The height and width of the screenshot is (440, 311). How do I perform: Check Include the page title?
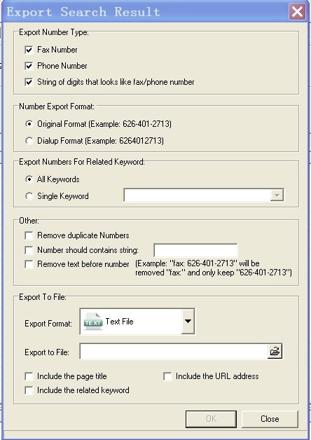(29, 376)
